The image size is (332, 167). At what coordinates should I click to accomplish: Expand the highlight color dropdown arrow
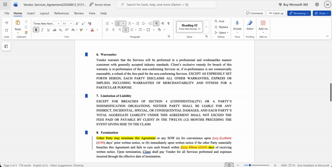(86, 30)
